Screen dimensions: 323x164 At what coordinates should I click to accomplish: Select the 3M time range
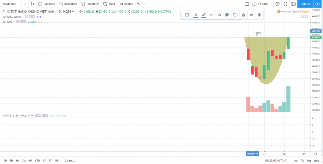coord(24,161)
